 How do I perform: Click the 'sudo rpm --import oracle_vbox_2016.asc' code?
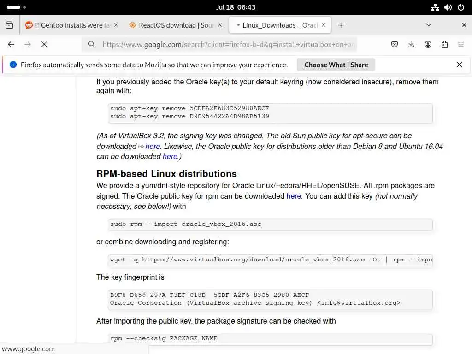(186, 224)
